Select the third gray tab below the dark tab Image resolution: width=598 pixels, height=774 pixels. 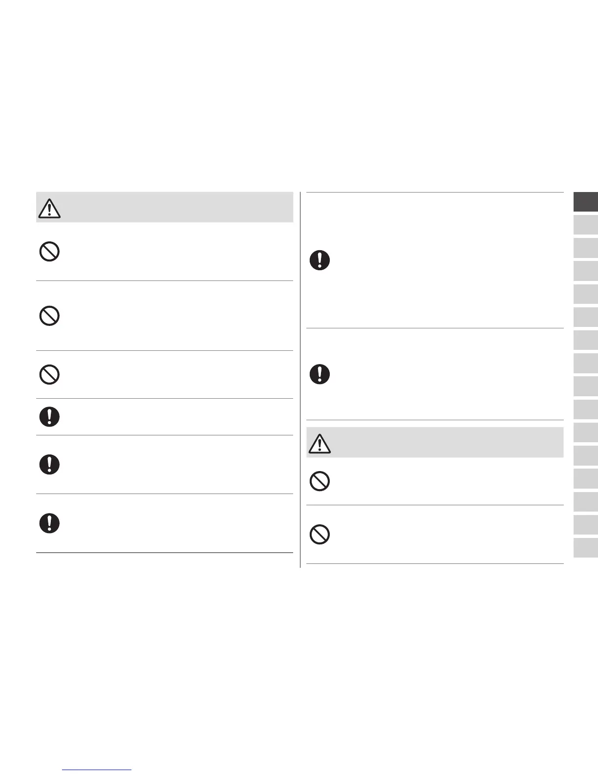click(585, 271)
